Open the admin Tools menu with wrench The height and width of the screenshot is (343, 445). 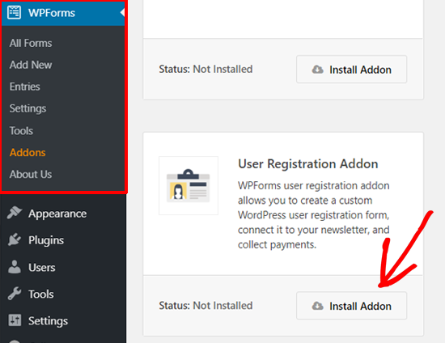(x=41, y=294)
